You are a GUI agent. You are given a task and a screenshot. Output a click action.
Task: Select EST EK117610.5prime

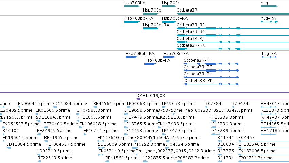pos(101,141)
